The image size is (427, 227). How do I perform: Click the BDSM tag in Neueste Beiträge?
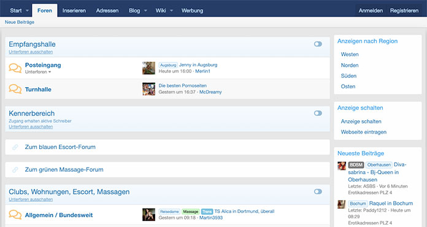click(x=356, y=164)
